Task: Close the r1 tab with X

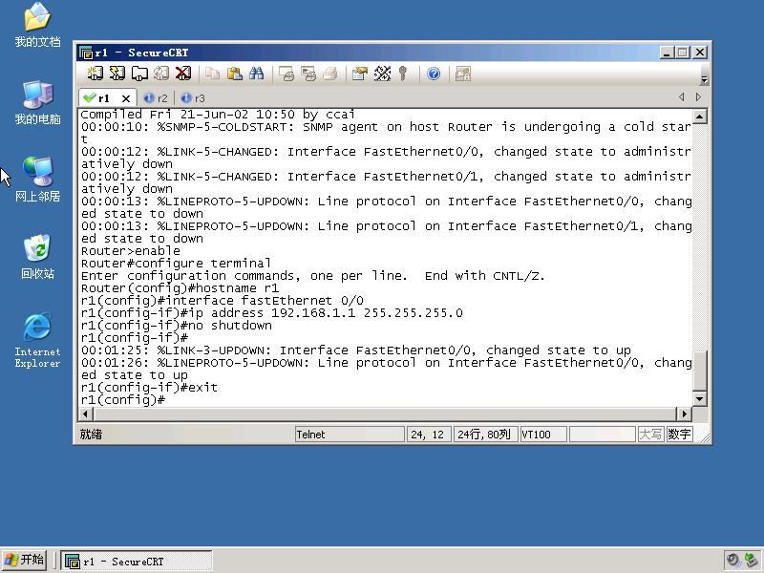Action: [x=126, y=98]
